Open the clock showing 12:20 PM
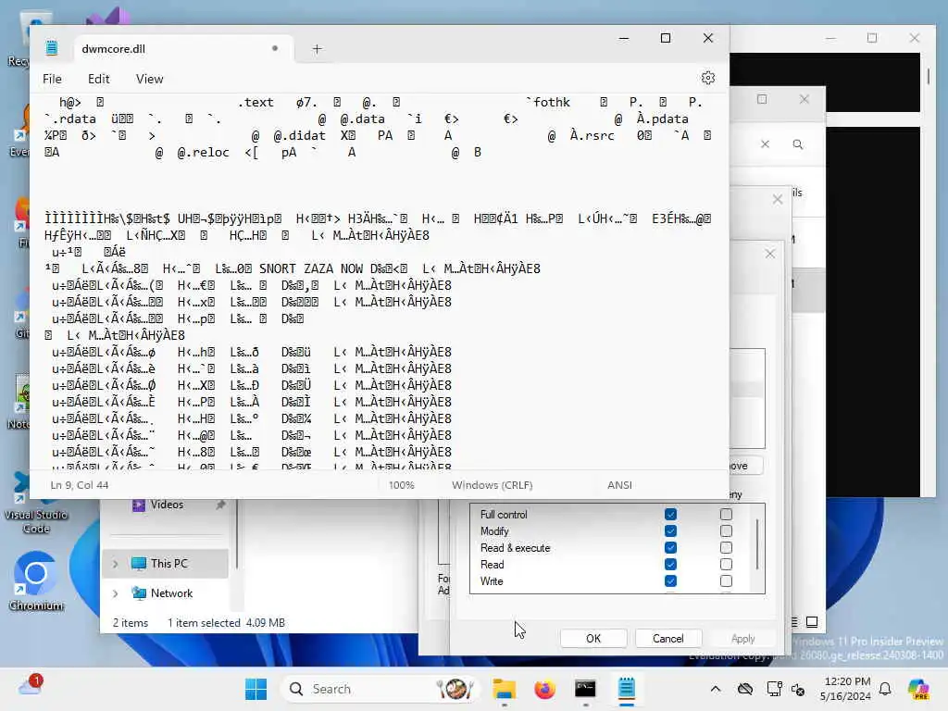The width and height of the screenshot is (948, 711). 846,689
